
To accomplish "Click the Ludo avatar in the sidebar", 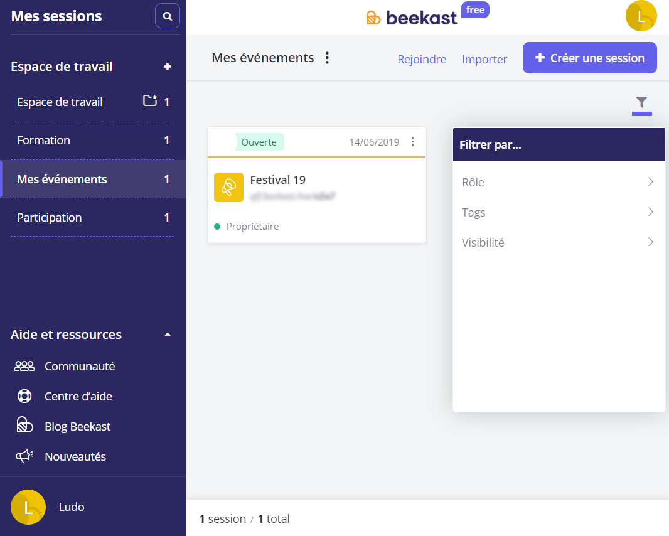I will 28,507.
